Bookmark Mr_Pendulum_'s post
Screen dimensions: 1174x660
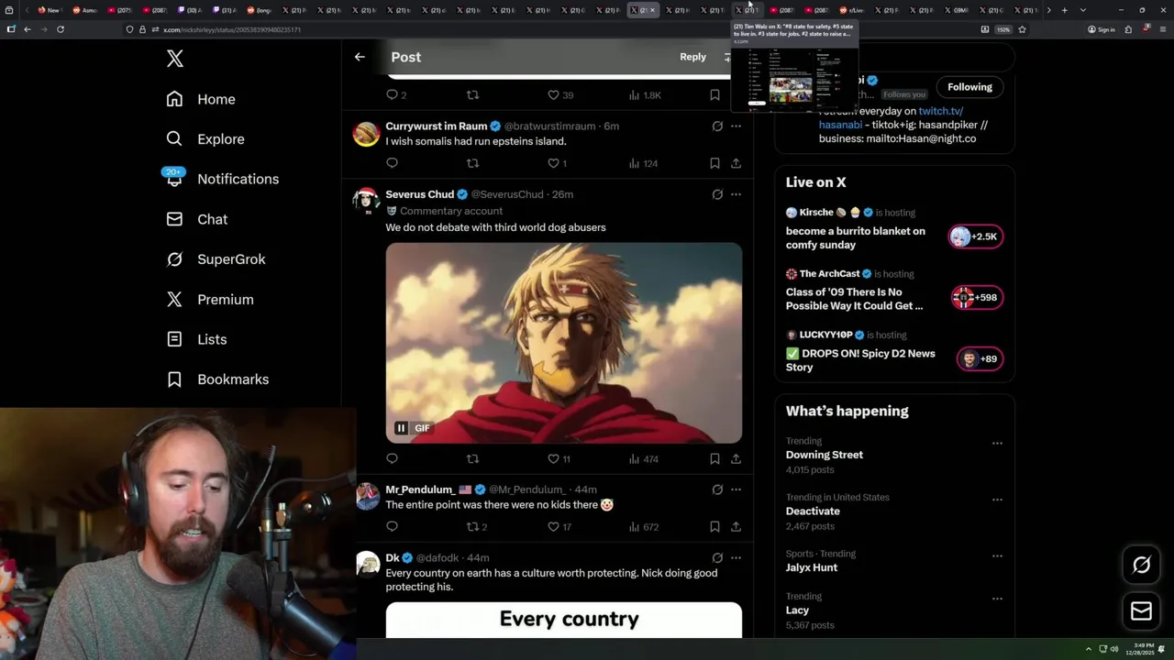tap(714, 526)
